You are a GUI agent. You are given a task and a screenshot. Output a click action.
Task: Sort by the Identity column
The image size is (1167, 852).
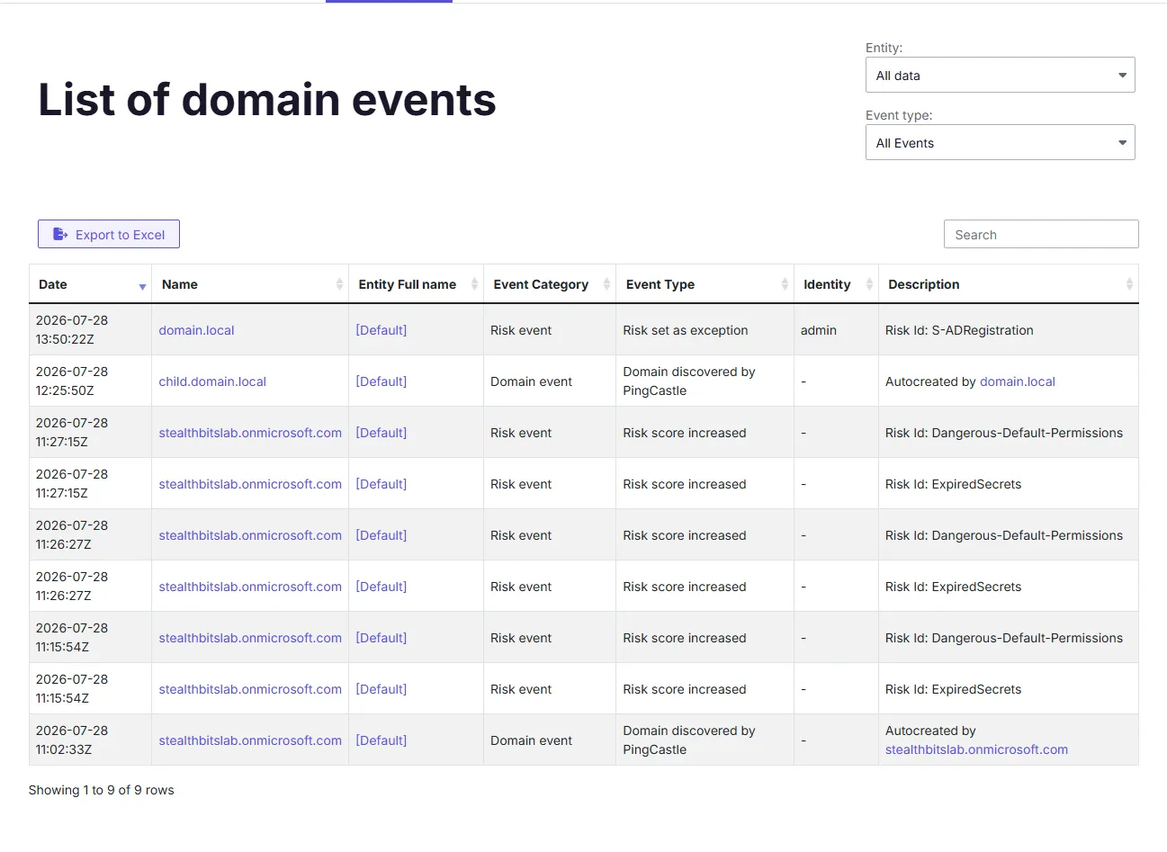836,284
